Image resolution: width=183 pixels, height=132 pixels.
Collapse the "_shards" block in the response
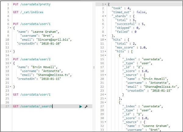point(105,15)
